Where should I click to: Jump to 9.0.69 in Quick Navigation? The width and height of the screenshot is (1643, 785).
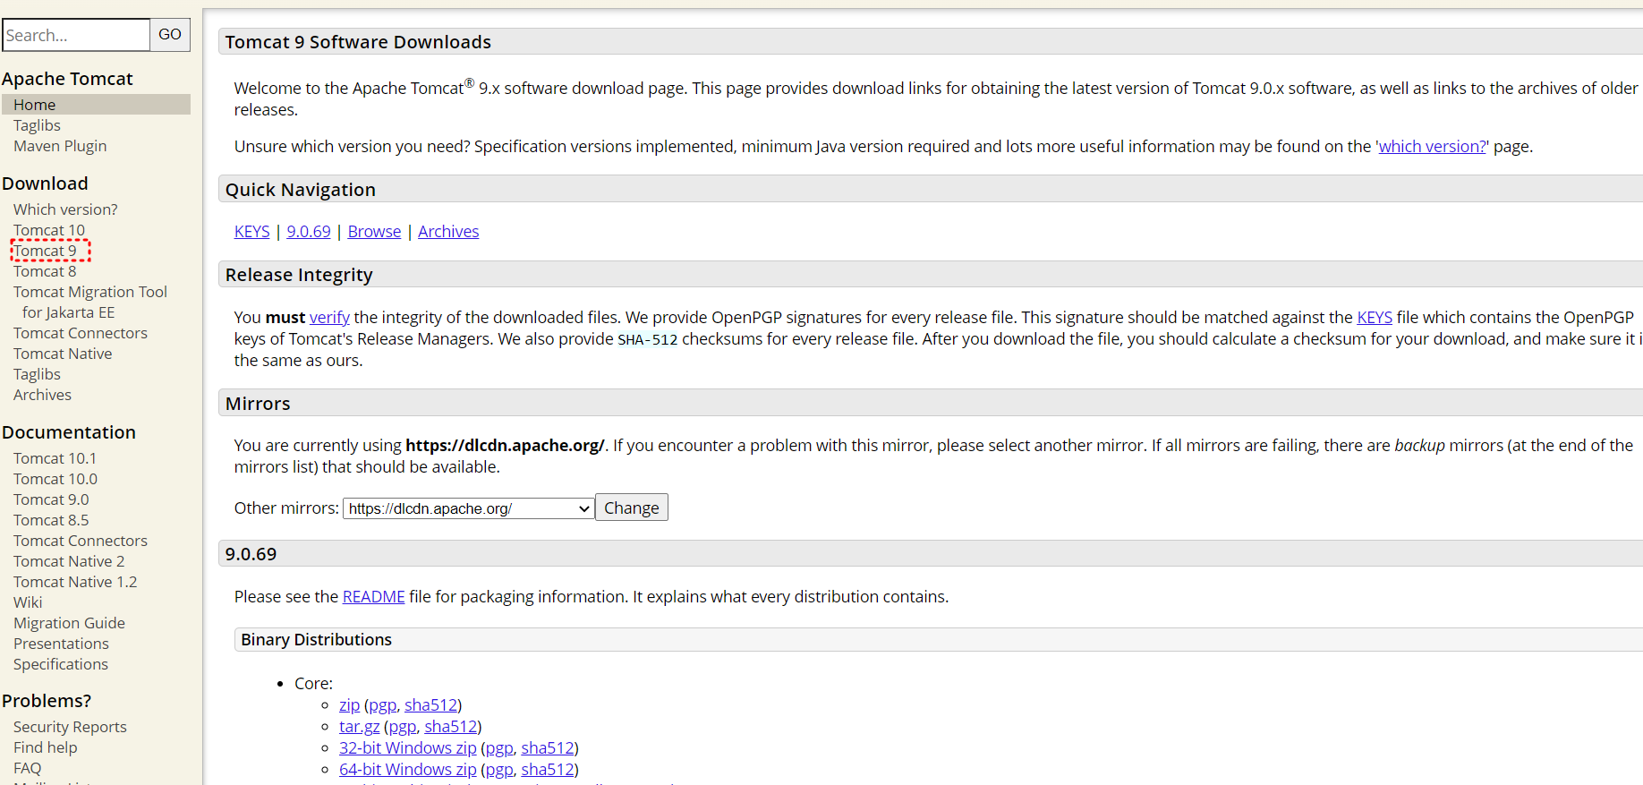[x=309, y=231]
